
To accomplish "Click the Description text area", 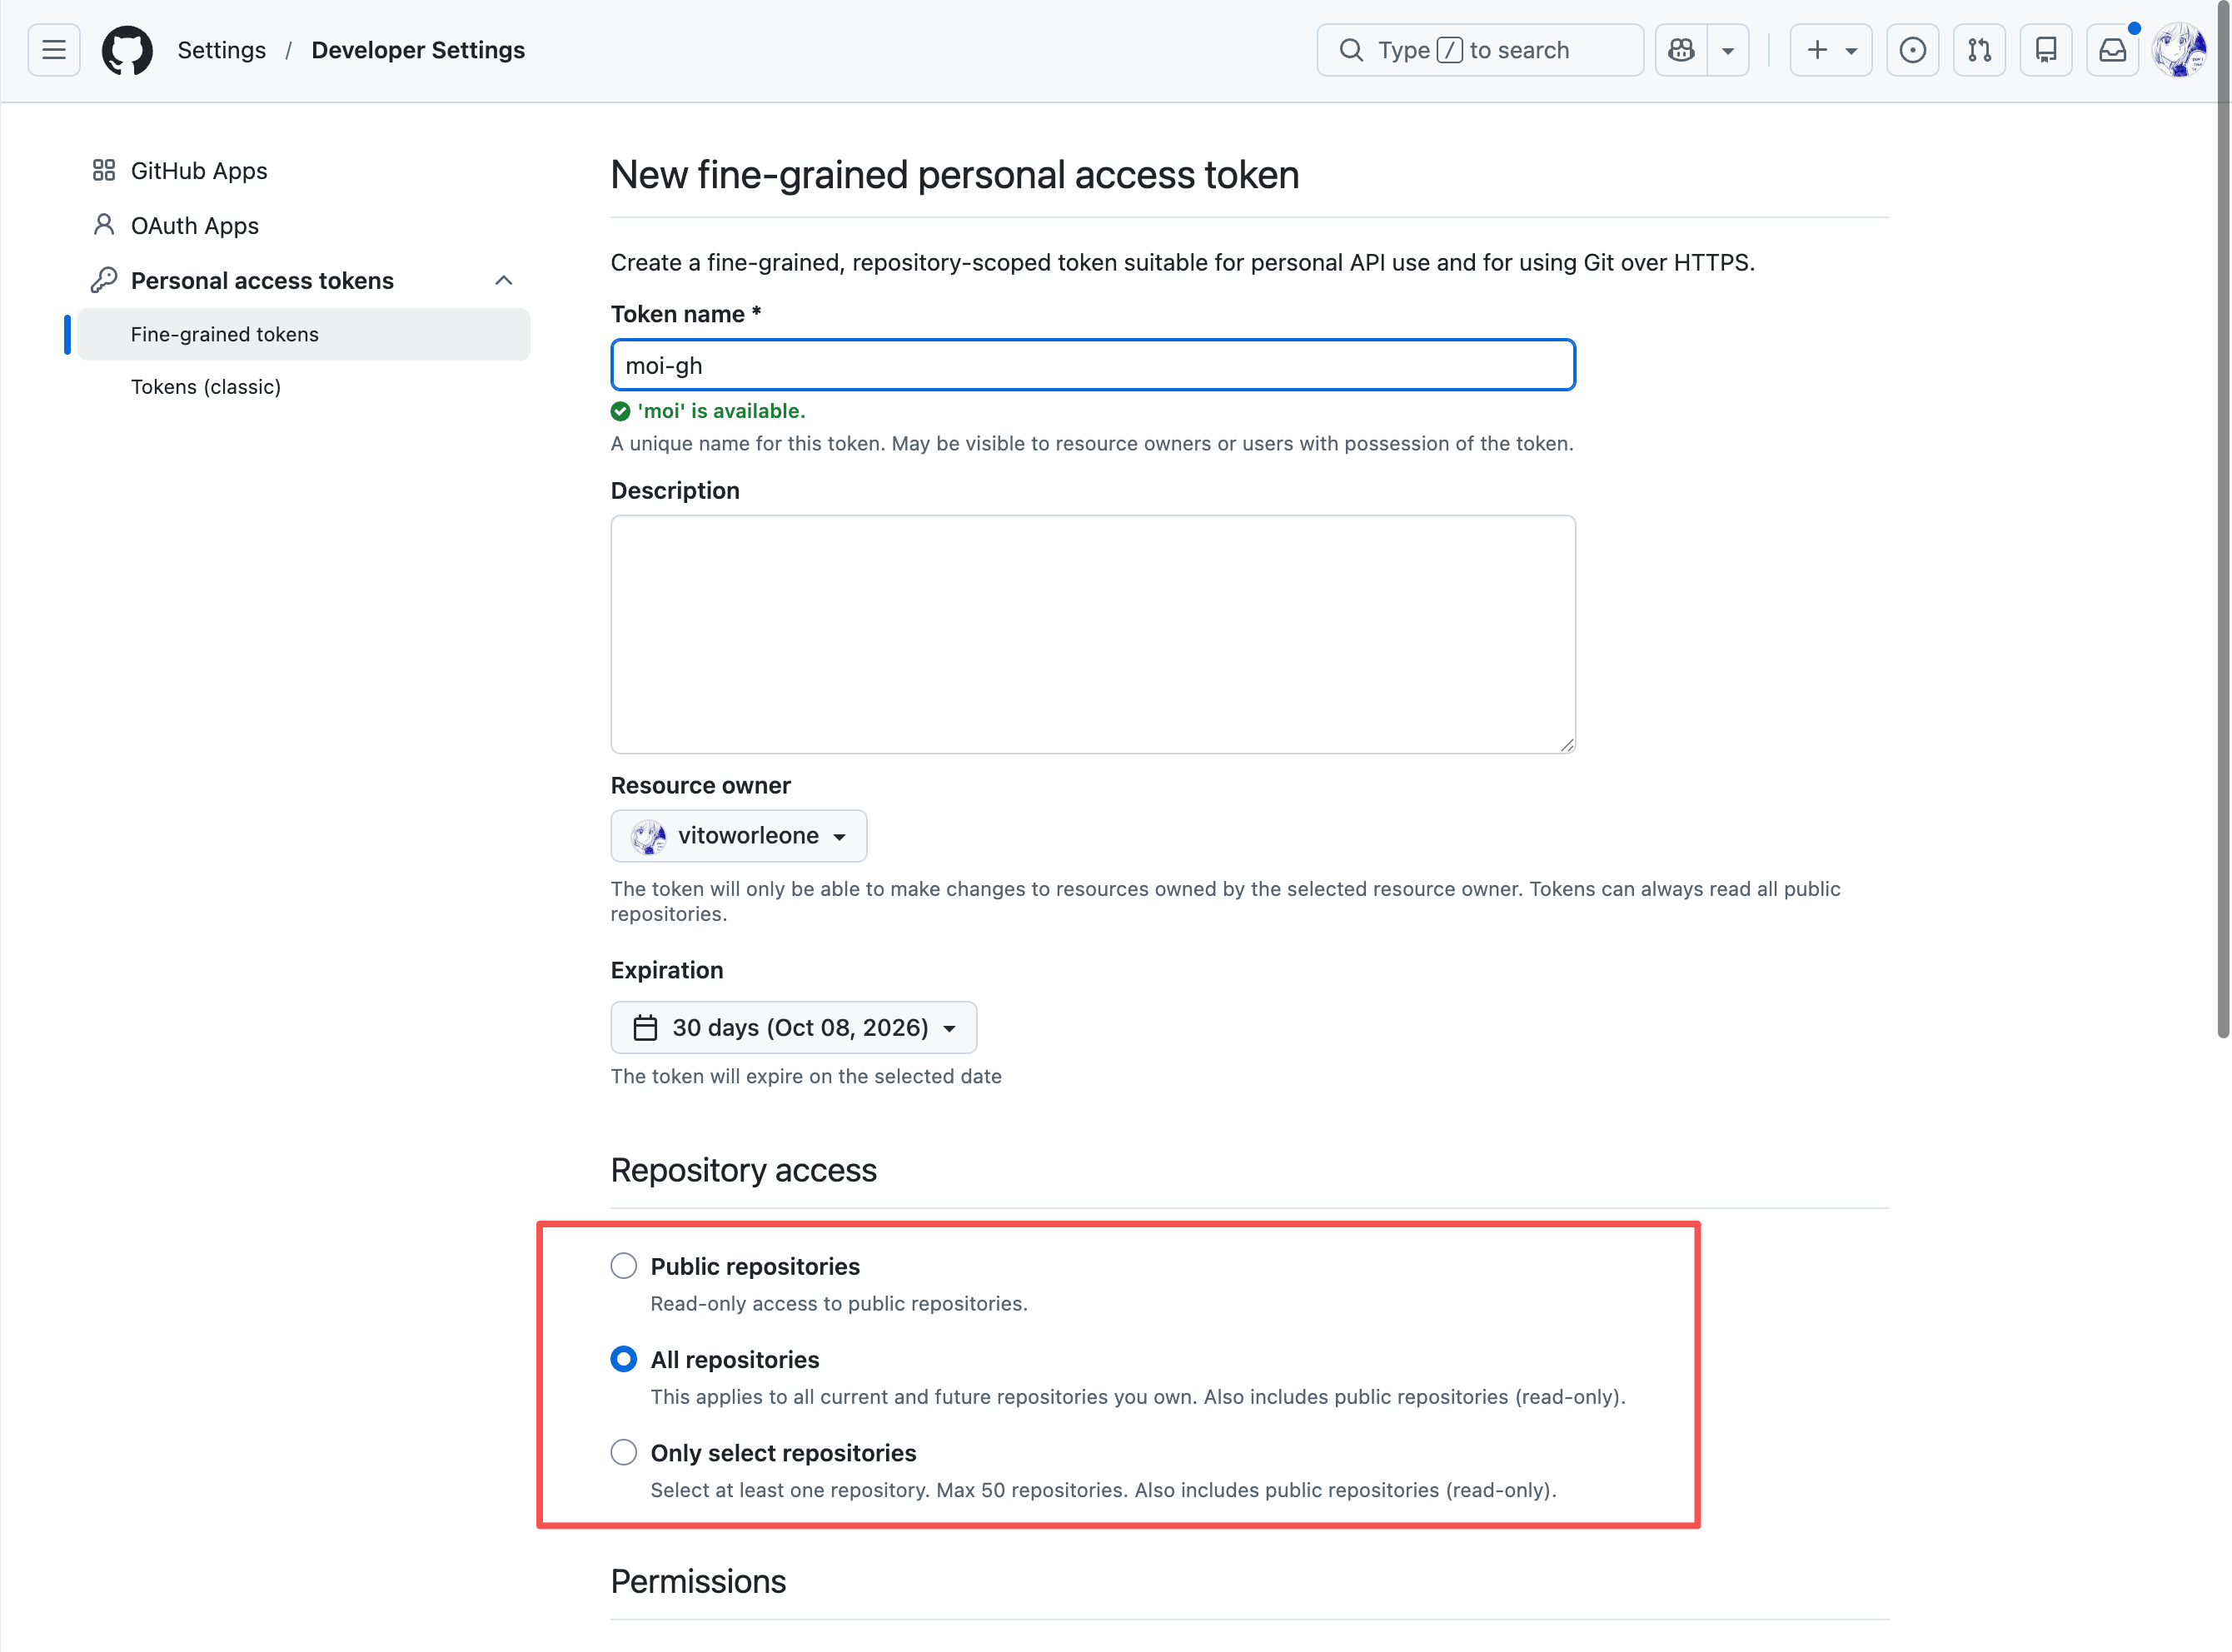I will [1093, 634].
